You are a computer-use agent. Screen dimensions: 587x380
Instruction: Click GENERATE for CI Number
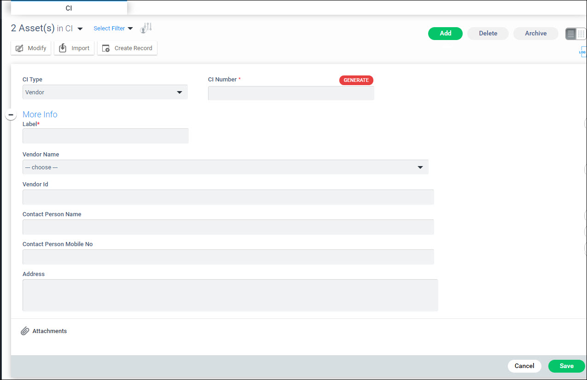356,80
